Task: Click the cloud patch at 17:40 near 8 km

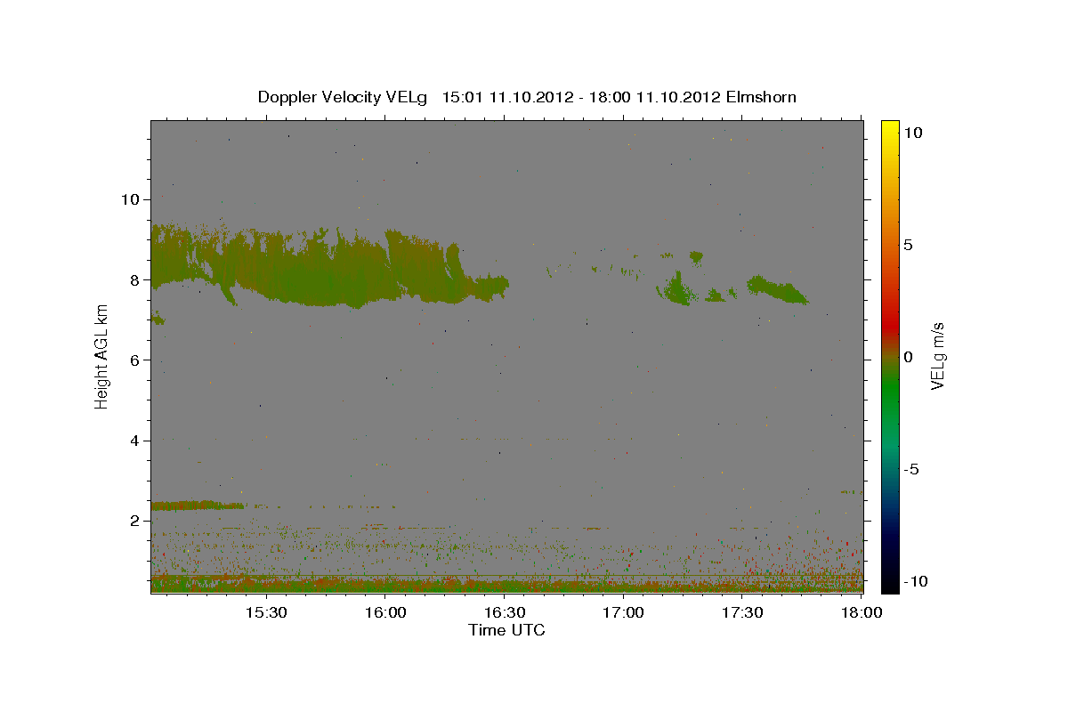Action: coord(777,288)
